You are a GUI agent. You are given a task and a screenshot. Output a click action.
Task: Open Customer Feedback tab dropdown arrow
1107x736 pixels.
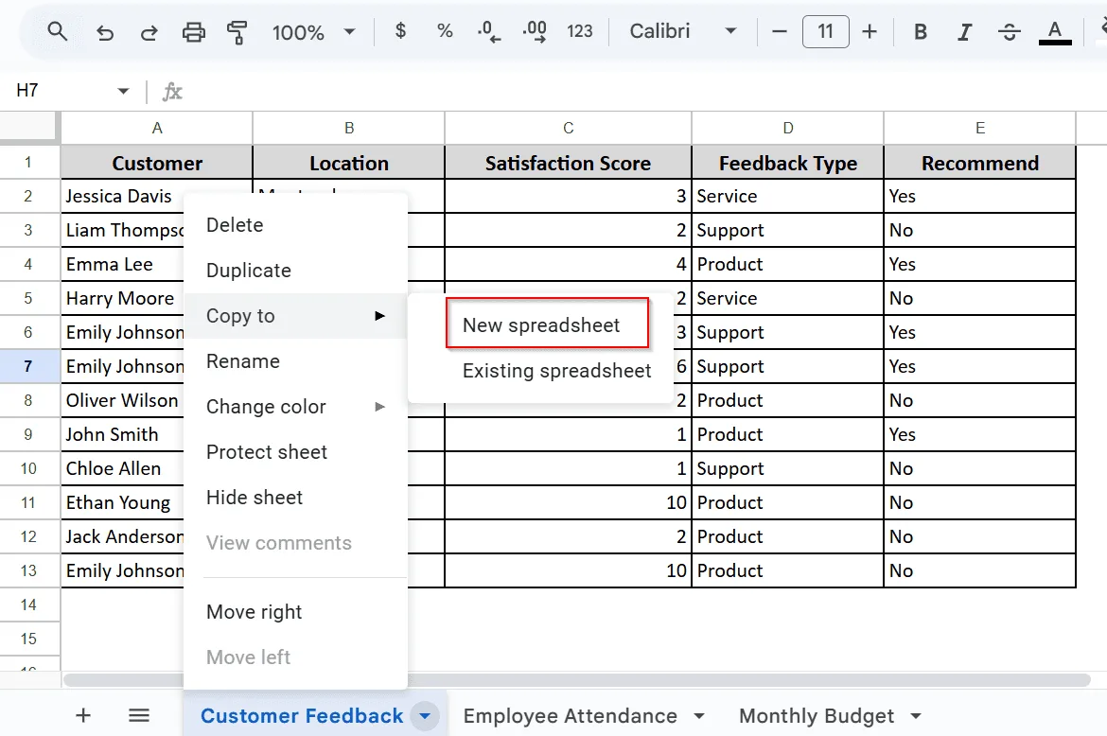425,716
